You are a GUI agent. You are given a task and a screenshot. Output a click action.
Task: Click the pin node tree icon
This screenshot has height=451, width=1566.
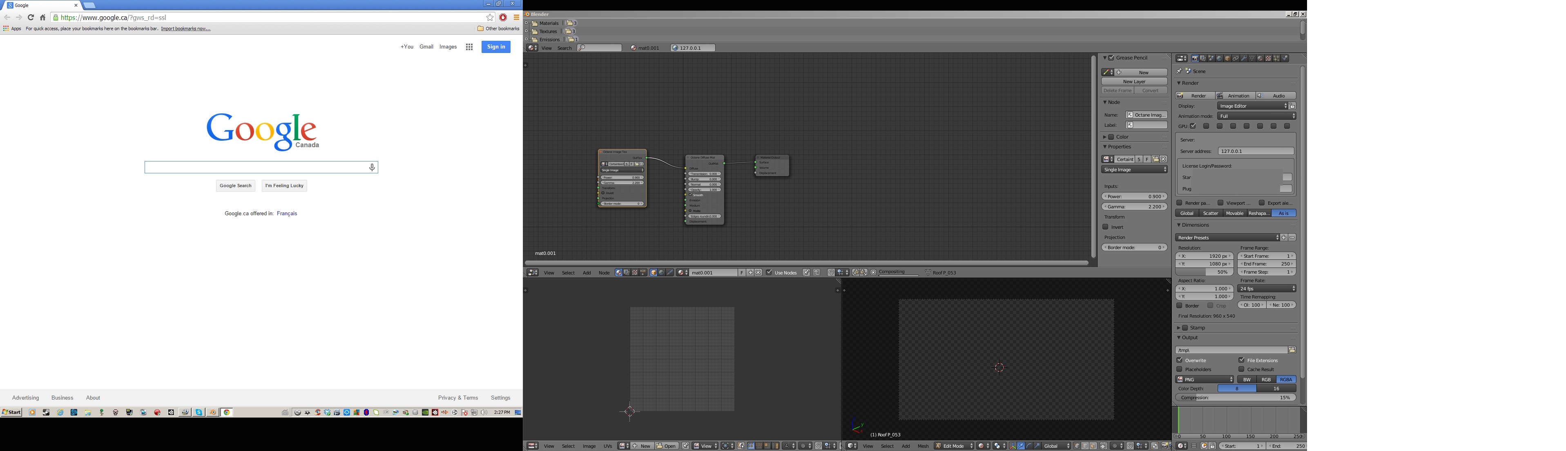point(806,273)
